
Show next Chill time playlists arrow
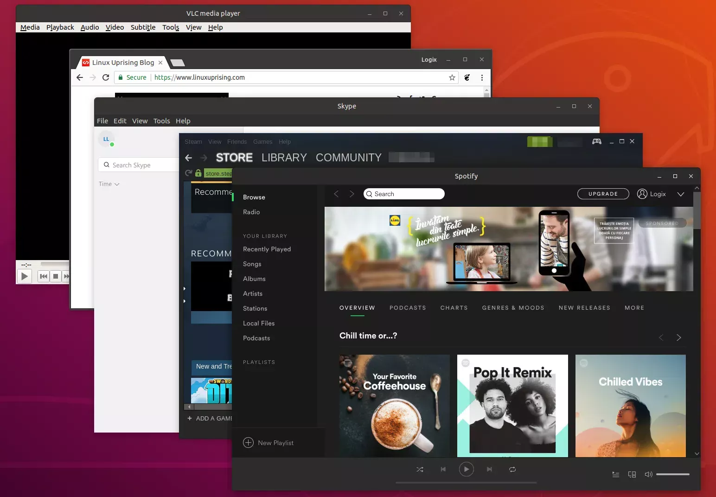pos(679,338)
